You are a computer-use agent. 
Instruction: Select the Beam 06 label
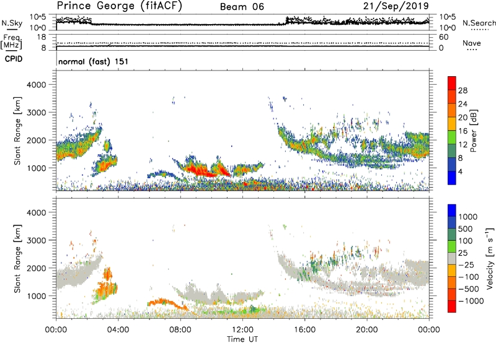(242, 7)
